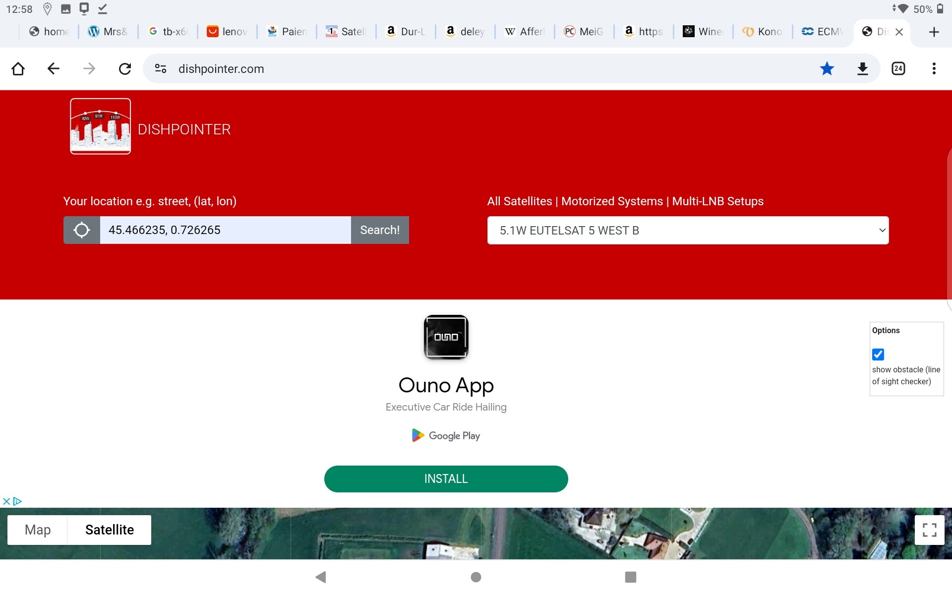The width and height of the screenshot is (952, 595).
Task: Switch to the MeiG tab
Action: click(584, 32)
